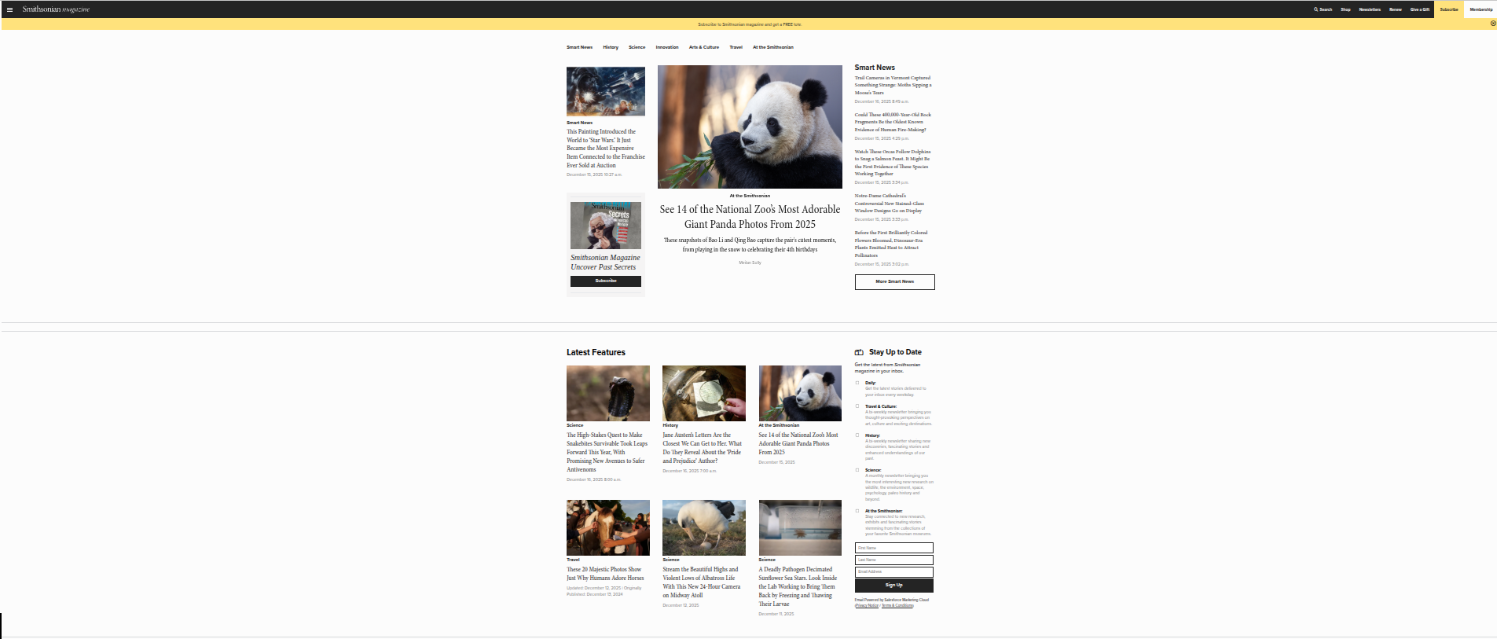Screen dimensions: 1497x639
Task: Click the yellow Subscribe button in header
Action: pos(1448,9)
